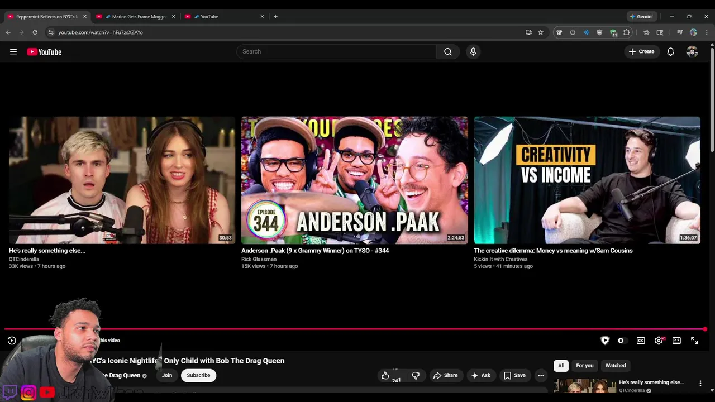Open the green chat extension with the badge
715x402 pixels.
pos(613,33)
